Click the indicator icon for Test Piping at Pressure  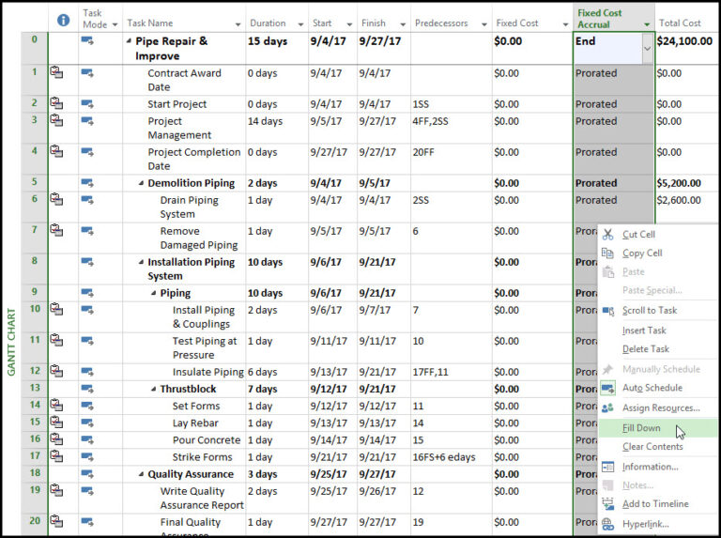[56, 340]
